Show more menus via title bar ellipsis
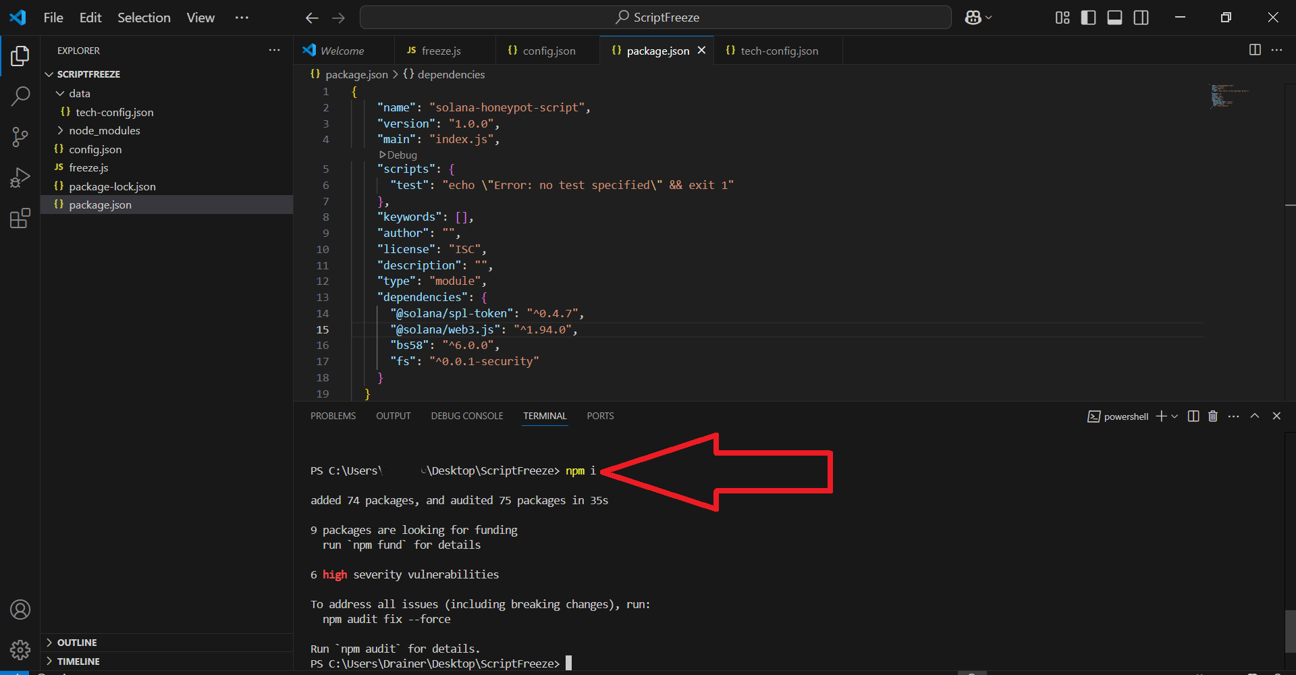The image size is (1296, 675). coord(242,18)
